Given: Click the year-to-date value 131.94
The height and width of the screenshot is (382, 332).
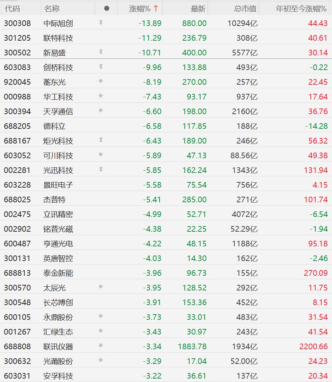Looking at the screenshot, I should tap(316, 170).
